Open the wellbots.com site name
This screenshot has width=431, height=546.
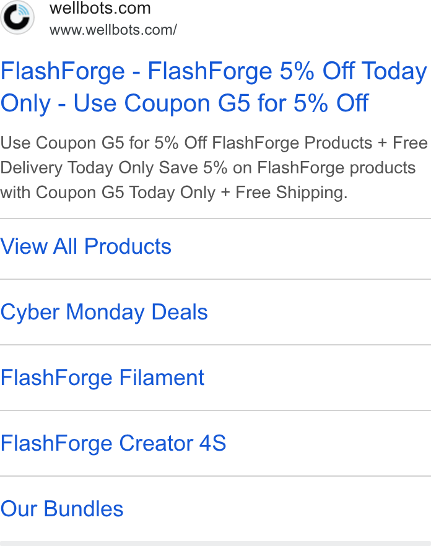(100, 8)
